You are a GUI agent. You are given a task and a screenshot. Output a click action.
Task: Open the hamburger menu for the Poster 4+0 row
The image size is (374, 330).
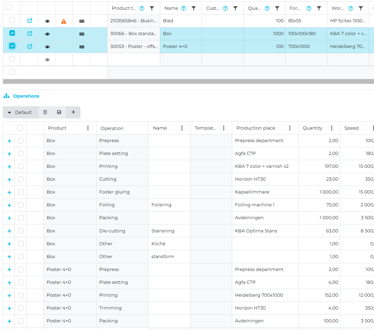[x=82, y=47]
